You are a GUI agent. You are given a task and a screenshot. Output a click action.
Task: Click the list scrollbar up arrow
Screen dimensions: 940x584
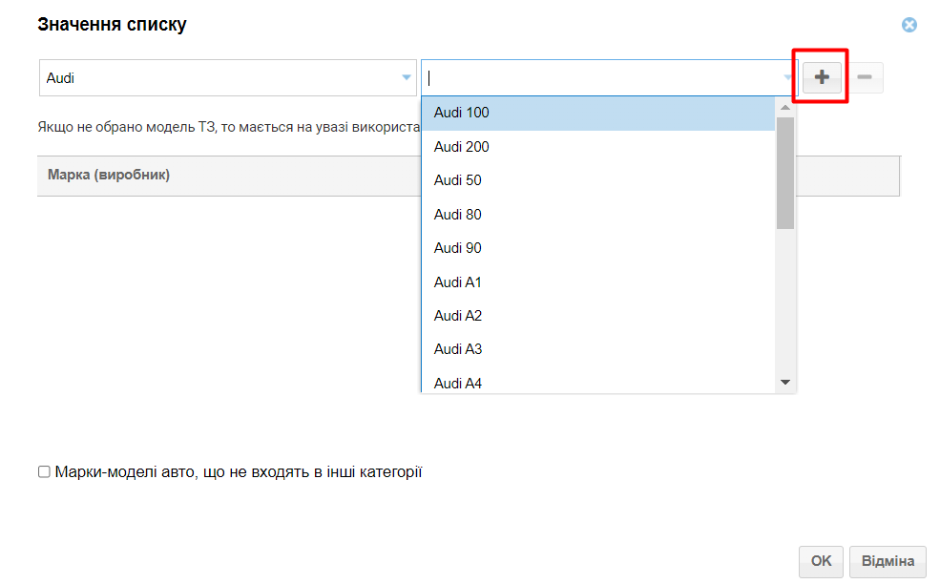tap(784, 107)
